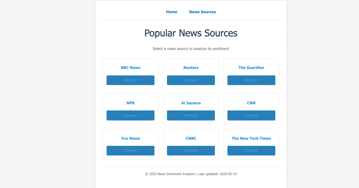
Task: Click the Reuters source title
Action: pyautogui.click(x=191, y=68)
